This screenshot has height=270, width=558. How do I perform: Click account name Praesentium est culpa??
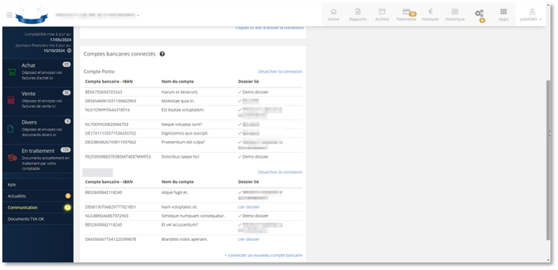pos(183,142)
